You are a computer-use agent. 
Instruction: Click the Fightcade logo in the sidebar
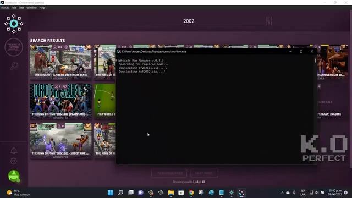14,24
